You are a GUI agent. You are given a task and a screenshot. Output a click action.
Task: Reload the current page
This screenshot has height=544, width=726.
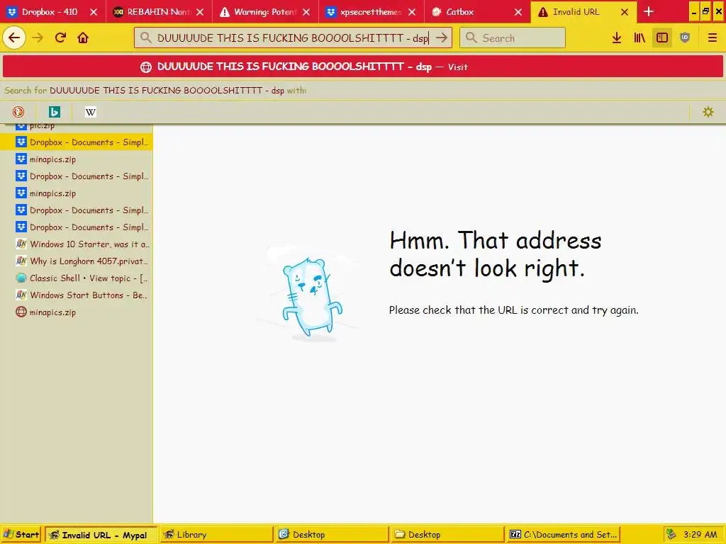60,38
